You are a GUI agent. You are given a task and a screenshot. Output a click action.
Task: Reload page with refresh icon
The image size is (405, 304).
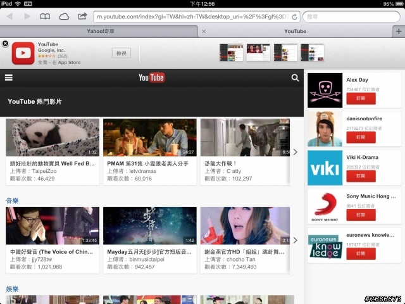point(294,17)
